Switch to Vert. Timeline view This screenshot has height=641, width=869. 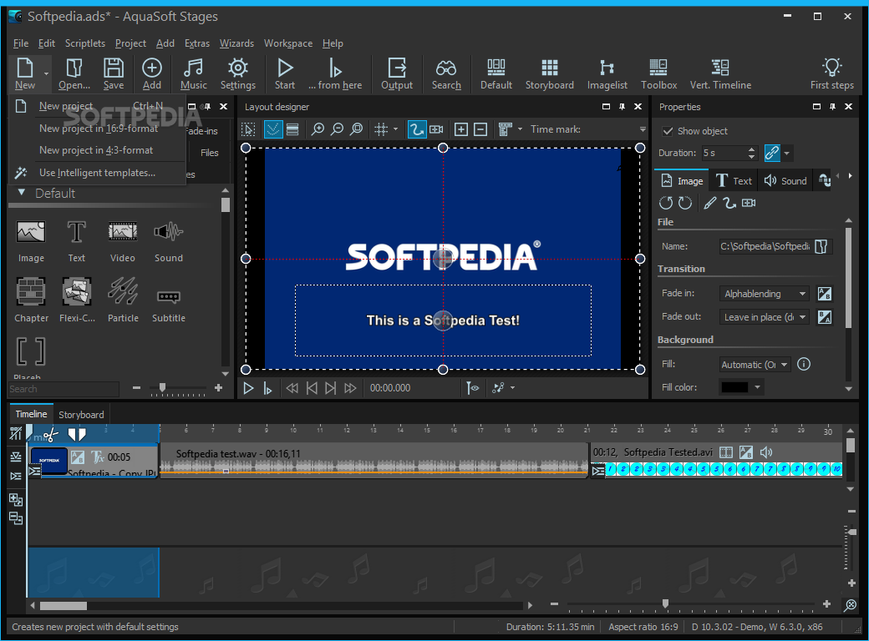[x=720, y=74]
